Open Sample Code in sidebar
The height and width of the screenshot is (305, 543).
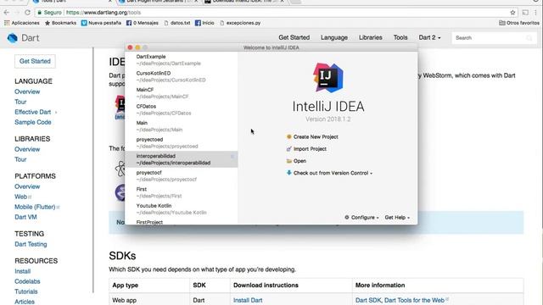coord(33,122)
